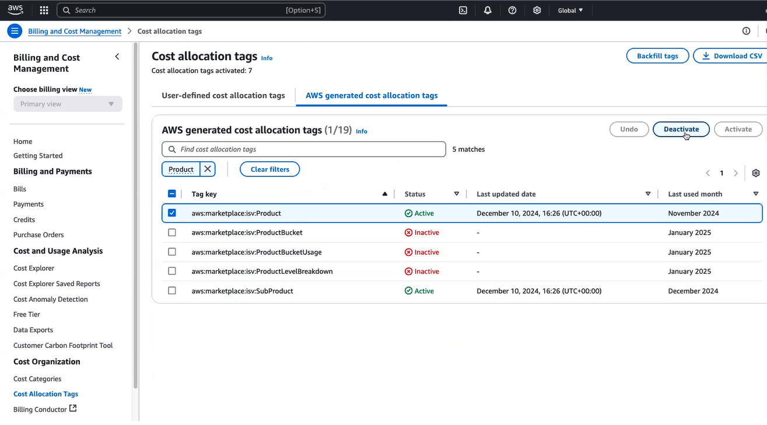The height and width of the screenshot is (425, 767).
Task: Expand the Primary view billing dropdown
Action: tap(68, 104)
